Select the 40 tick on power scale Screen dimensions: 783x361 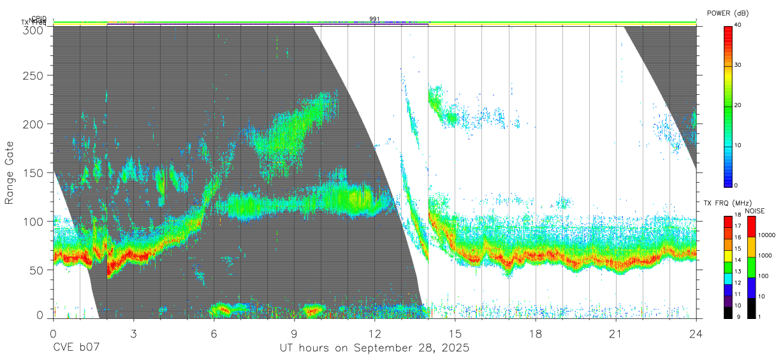point(739,25)
